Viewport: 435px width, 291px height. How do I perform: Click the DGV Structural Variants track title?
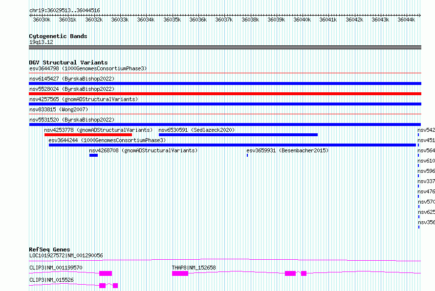[x=68, y=62]
